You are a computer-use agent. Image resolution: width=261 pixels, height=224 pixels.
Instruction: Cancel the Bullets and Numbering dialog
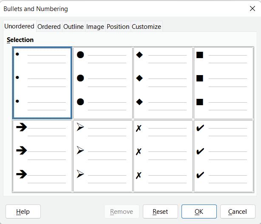pyautogui.click(x=238, y=211)
